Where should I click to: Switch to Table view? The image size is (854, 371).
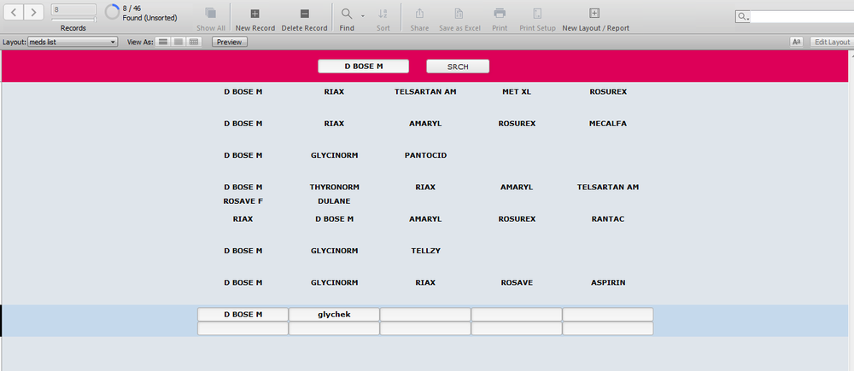[193, 42]
